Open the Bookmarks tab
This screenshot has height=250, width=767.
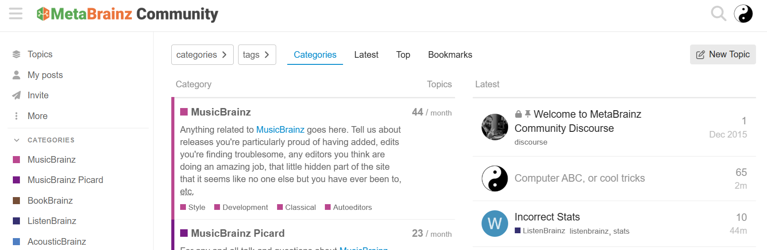pyautogui.click(x=450, y=55)
